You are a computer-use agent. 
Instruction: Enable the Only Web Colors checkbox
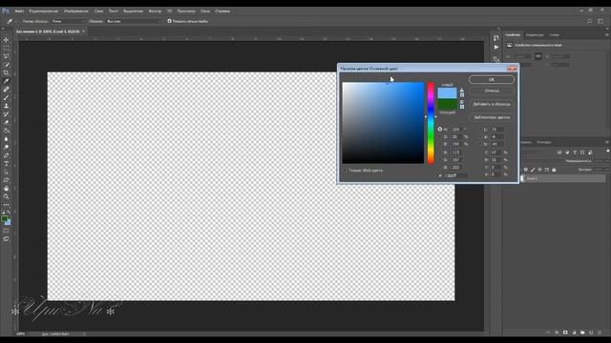pyautogui.click(x=346, y=171)
